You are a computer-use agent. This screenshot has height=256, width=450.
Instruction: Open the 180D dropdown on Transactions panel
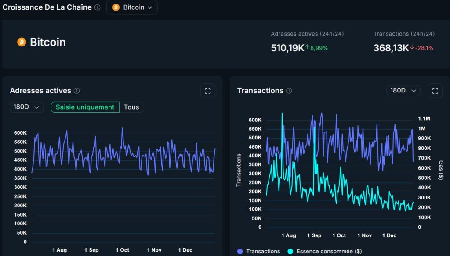[x=403, y=91]
